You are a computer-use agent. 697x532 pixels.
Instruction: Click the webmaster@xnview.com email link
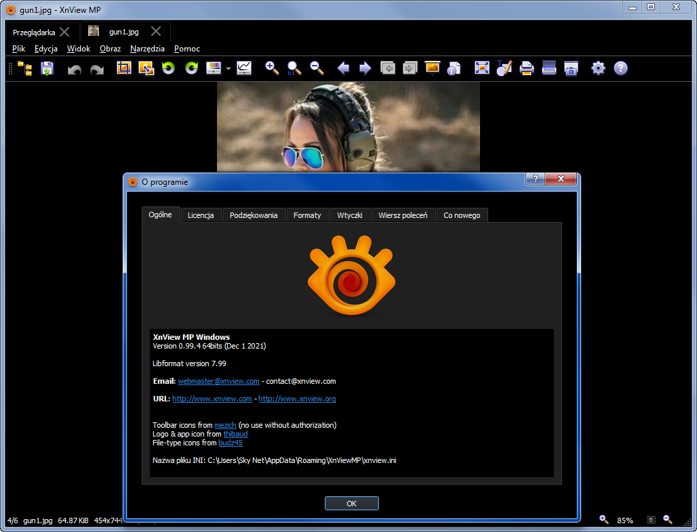pyautogui.click(x=219, y=381)
